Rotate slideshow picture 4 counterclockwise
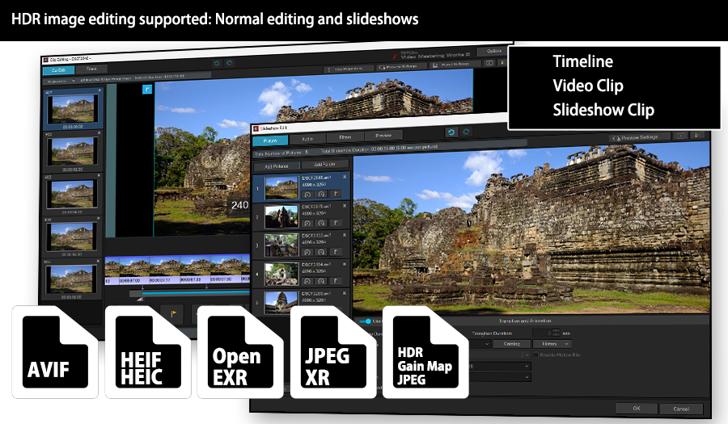The width and height of the screenshot is (728, 424). coord(307,281)
